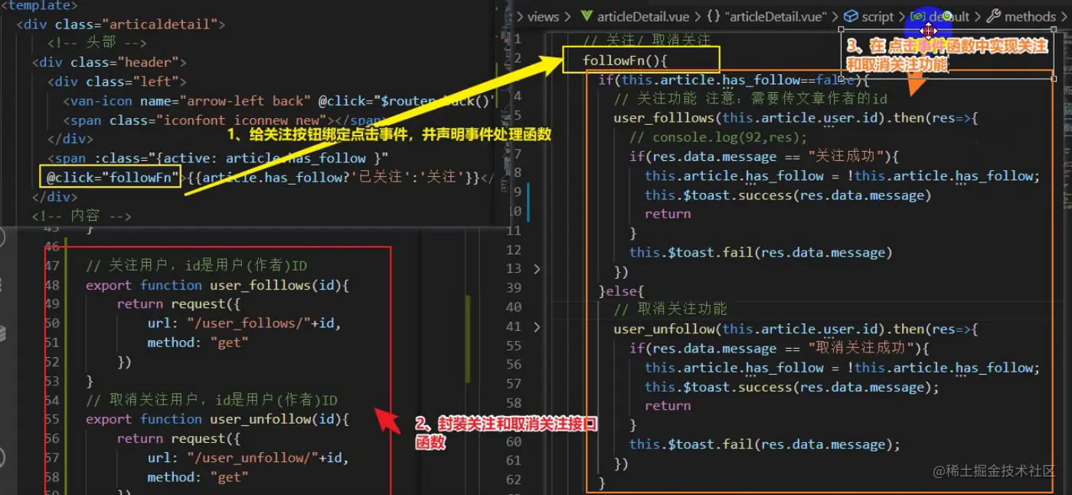
Task: Click the }else{ line at 39
Action: pyautogui.click(x=621, y=290)
